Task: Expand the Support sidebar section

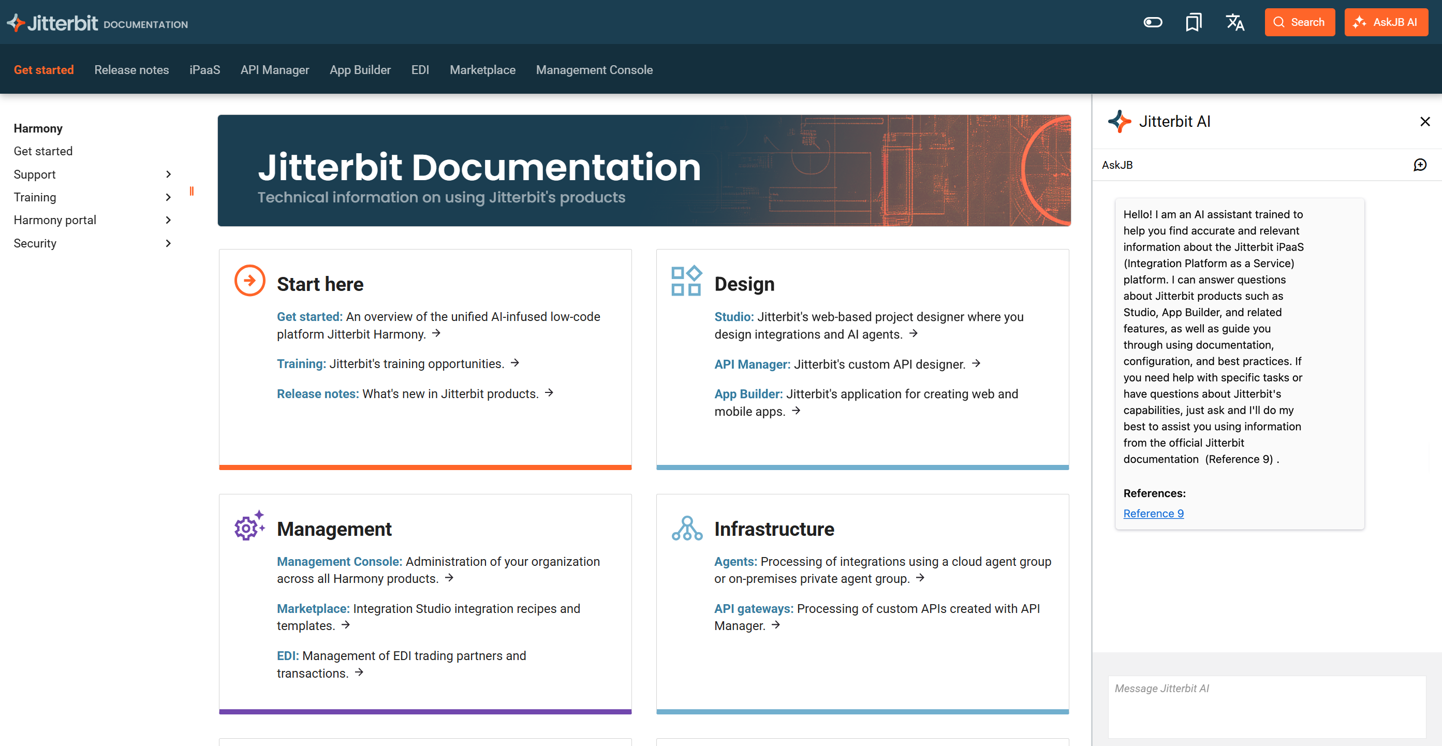Action: pos(168,174)
